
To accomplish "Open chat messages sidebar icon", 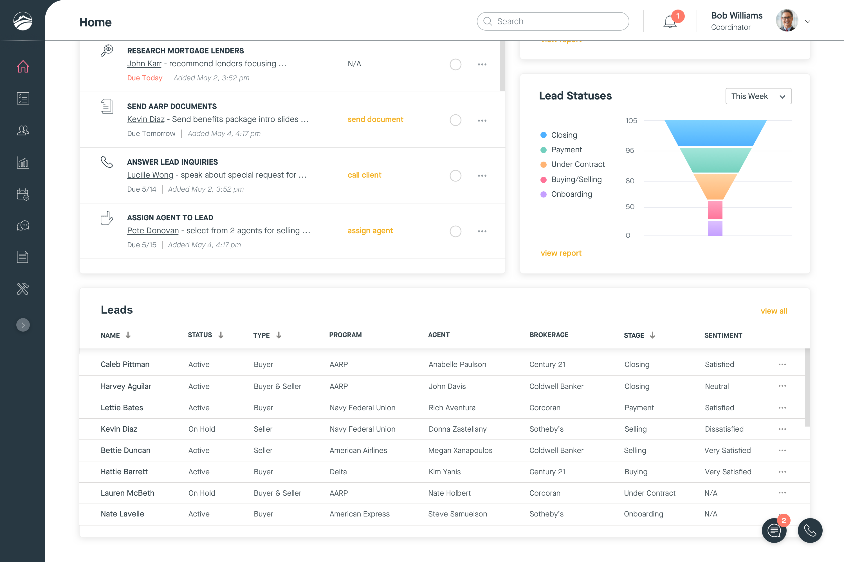I will (23, 225).
